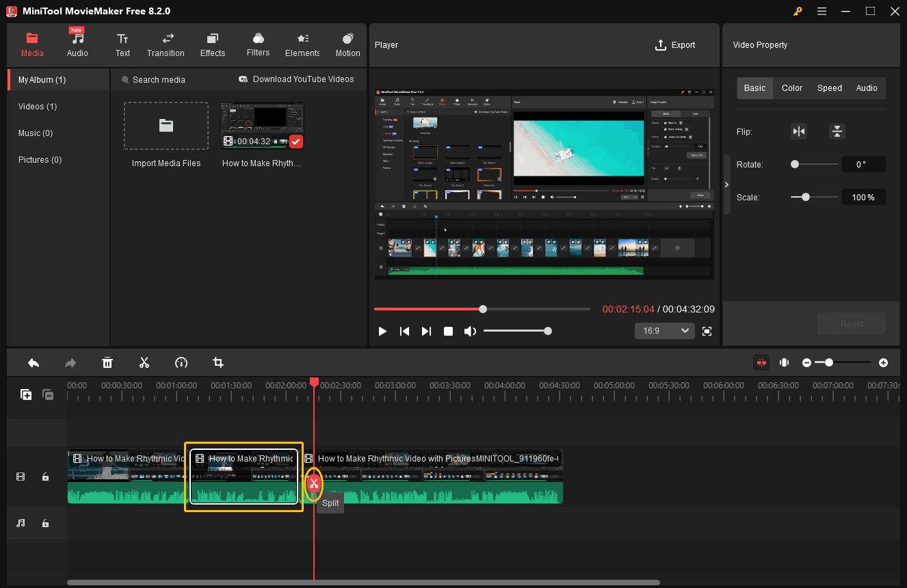This screenshot has width=907, height=588.
Task: Undo the last action
Action: click(34, 362)
